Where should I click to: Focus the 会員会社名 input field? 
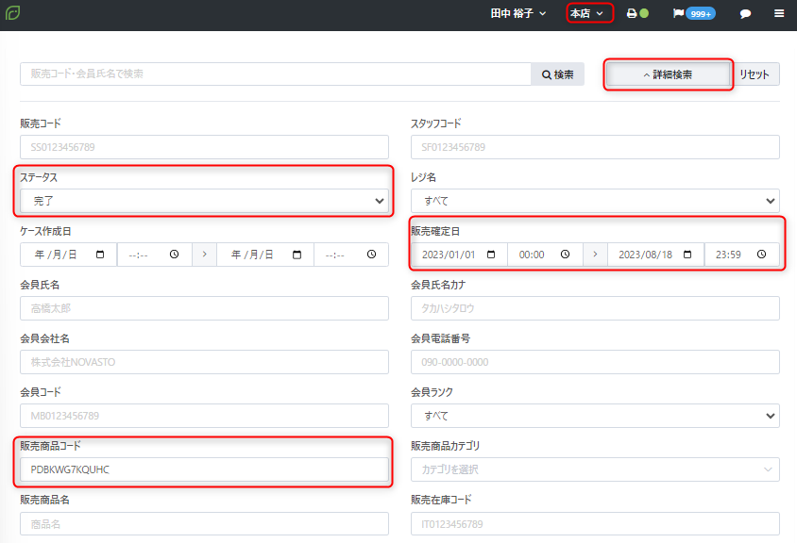tap(204, 362)
